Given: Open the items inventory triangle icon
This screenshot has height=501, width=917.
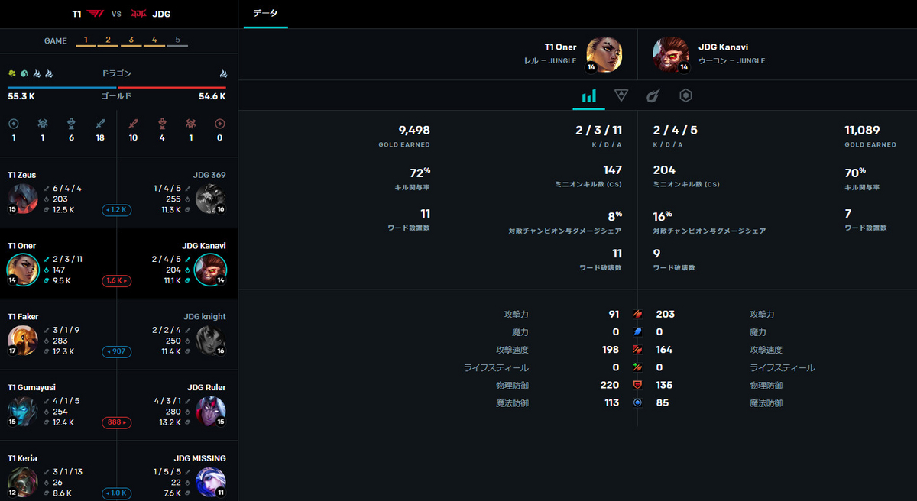Looking at the screenshot, I should pyautogui.click(x=621, y=96).
